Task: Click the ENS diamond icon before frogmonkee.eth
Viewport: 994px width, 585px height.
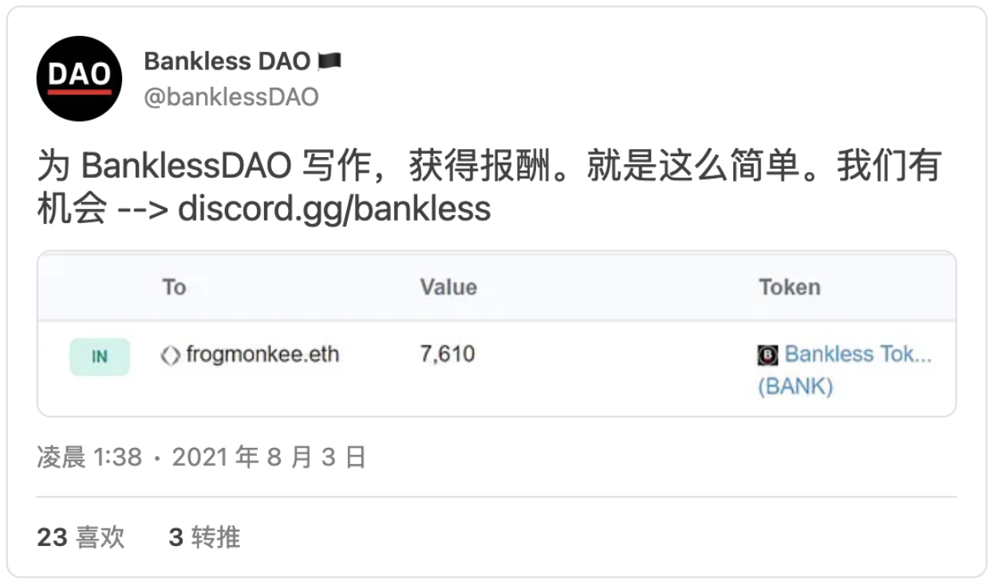Action: pos(171,355)
